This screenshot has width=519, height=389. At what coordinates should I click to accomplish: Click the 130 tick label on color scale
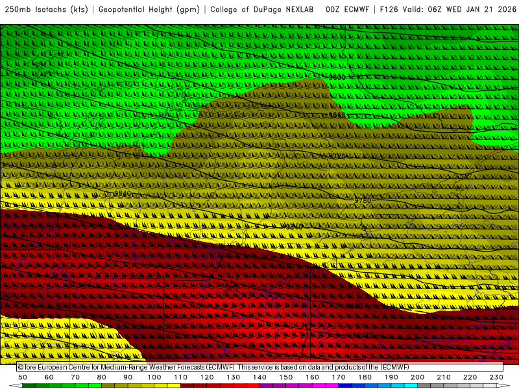point(234,377)
